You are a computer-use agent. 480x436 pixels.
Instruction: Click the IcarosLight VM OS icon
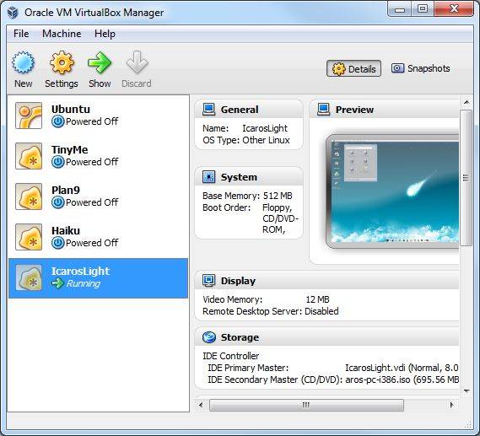click(x=29, y=277)
